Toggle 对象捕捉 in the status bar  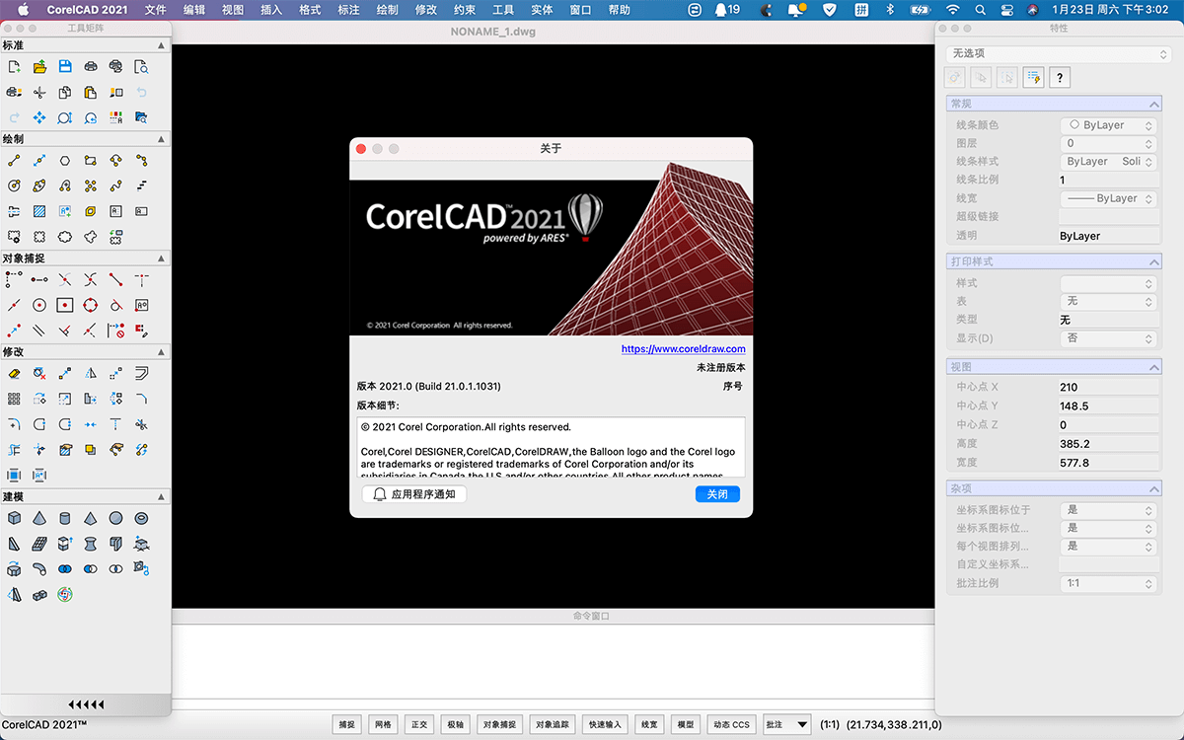[x=499, y=724]
